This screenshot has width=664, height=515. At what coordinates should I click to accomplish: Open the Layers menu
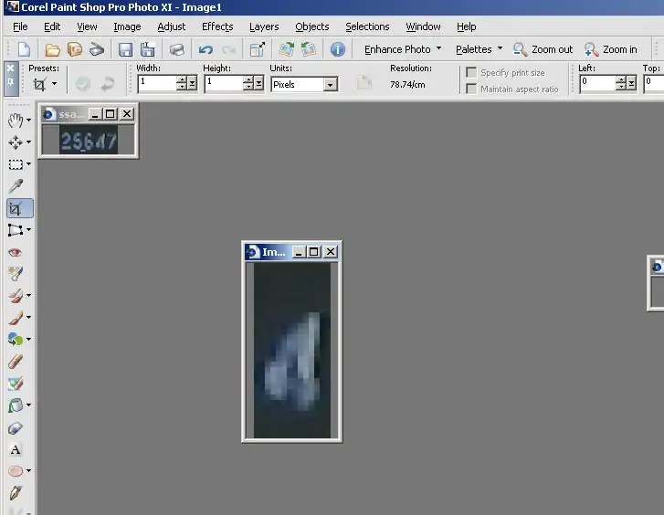264,26
